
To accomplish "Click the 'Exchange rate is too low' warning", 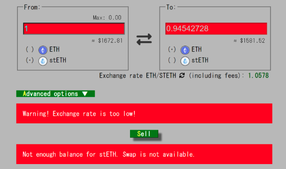I will tap(144, 114).
